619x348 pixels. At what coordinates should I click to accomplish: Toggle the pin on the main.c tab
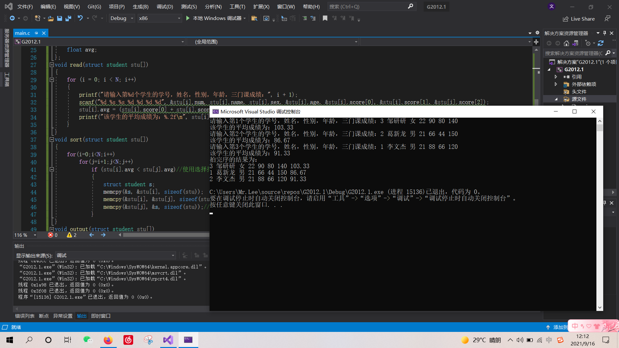coord(36,33)
